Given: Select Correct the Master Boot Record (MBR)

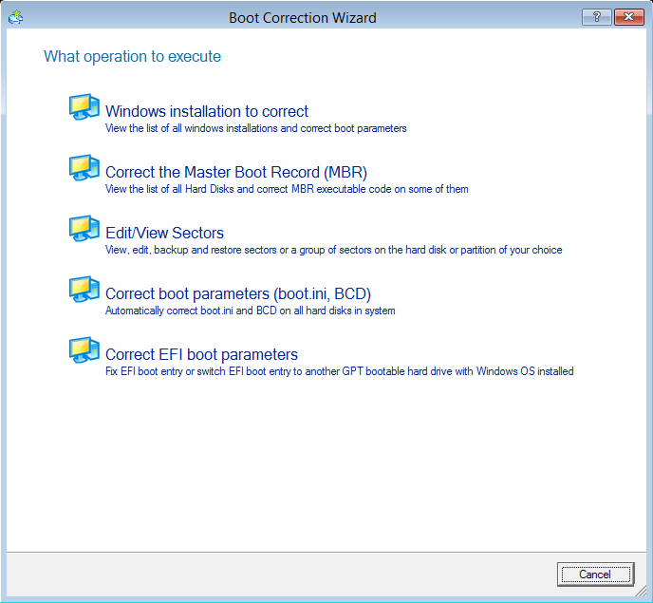Looking at the screenshot, I should 236,172.
